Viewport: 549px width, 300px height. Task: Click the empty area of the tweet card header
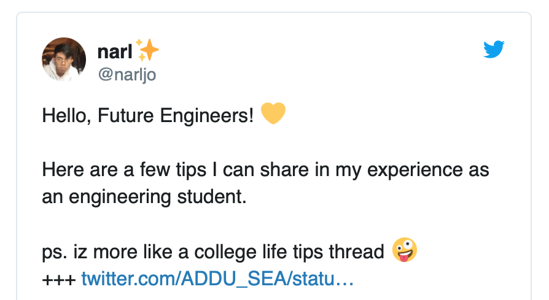tap(315, 60)
